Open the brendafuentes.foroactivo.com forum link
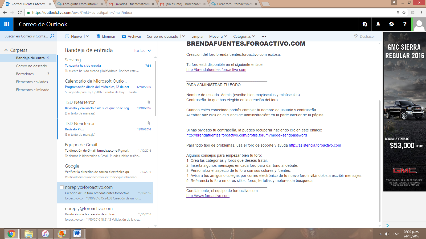Viewport: 426px width, 239px height. (x=216, y=70)
